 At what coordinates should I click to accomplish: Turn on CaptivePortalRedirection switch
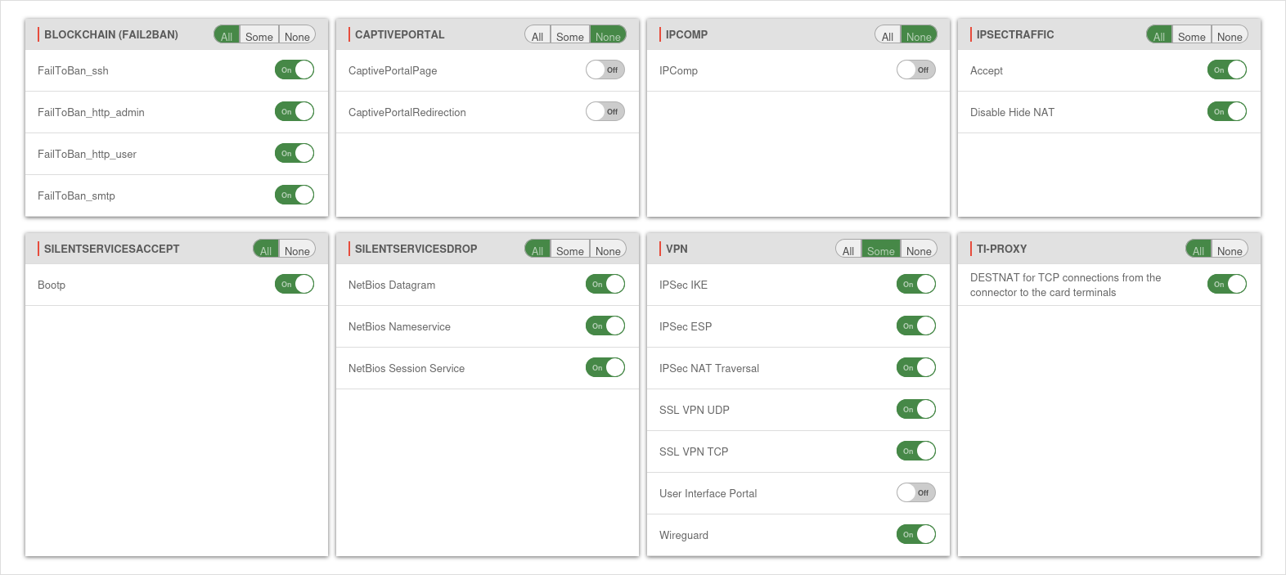click(x=605, y=112)
